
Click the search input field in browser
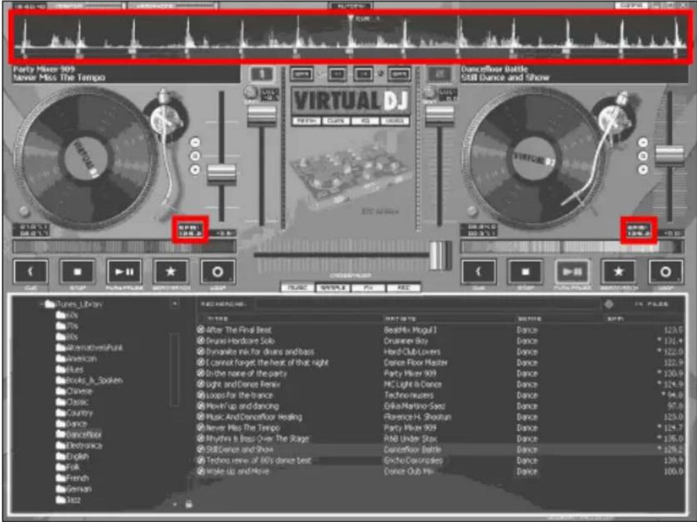pos(427,304)
